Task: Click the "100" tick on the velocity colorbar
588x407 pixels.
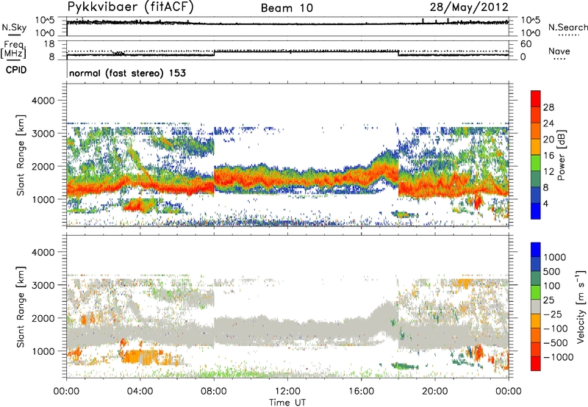Action: click(x=552, y=286)
